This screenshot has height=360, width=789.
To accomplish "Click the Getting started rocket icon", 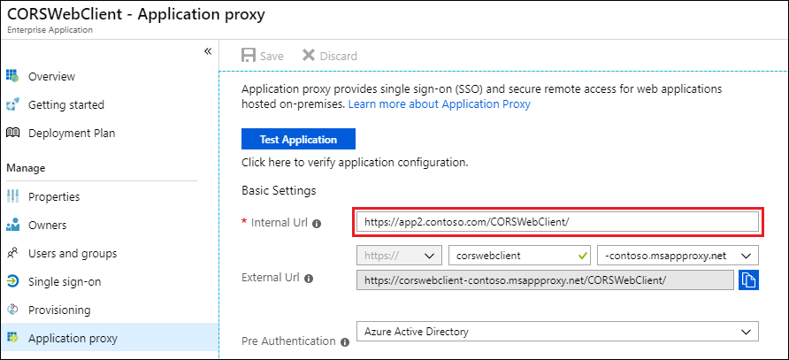I will (12, 104).
